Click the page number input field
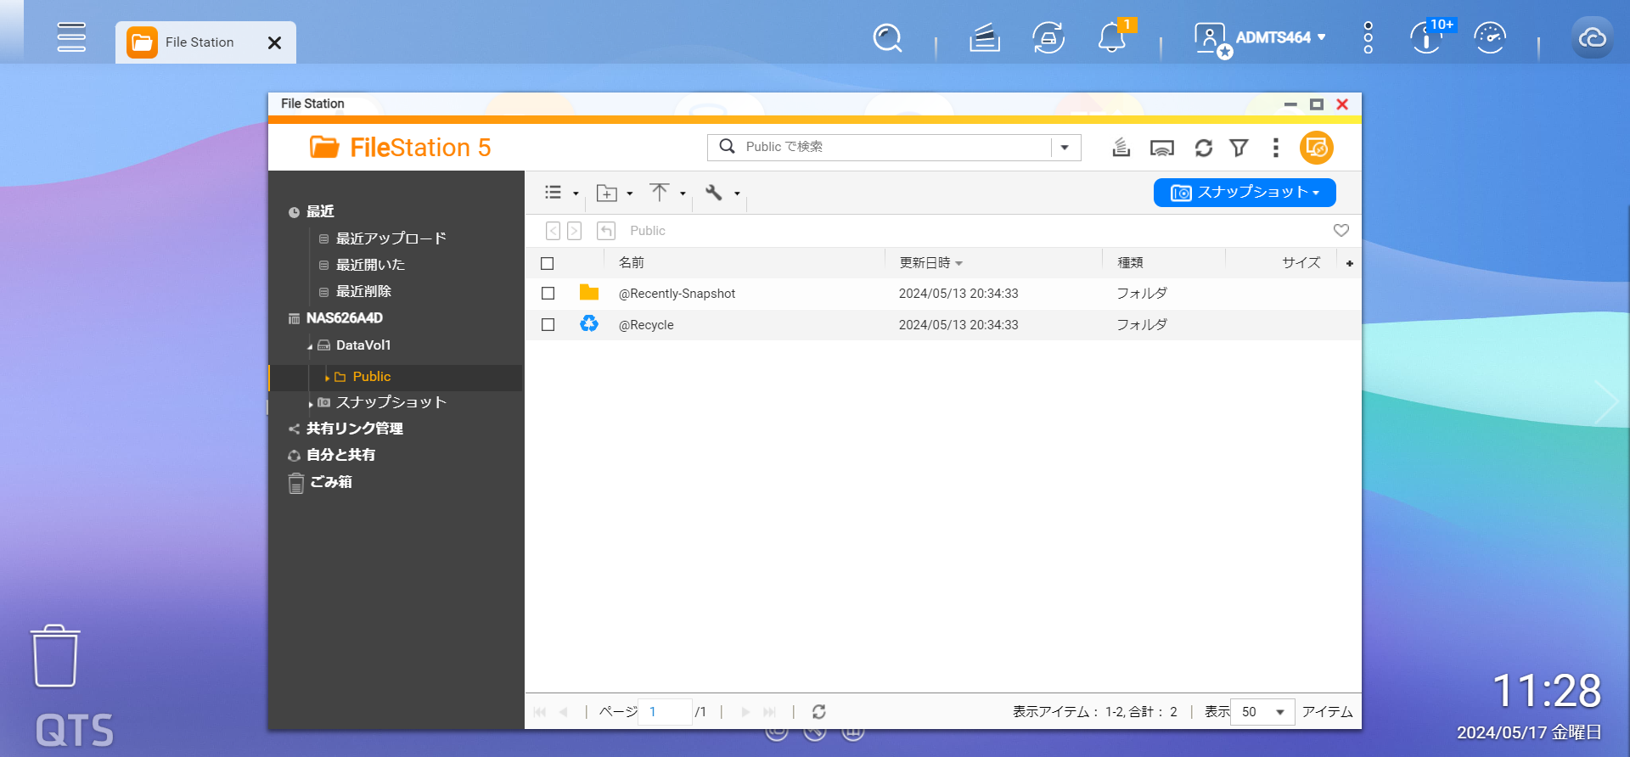 point(665,712)
